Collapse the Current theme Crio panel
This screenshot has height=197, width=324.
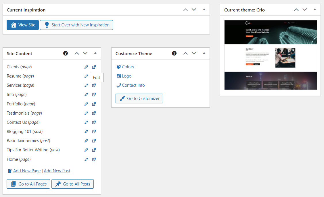tap(315, 9)
